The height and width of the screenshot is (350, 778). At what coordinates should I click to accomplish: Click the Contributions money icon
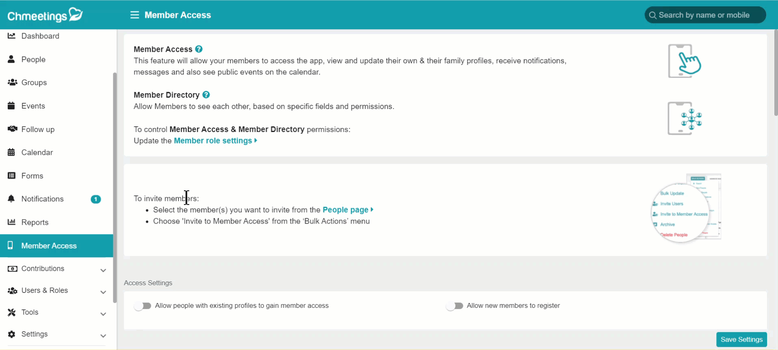12,269
